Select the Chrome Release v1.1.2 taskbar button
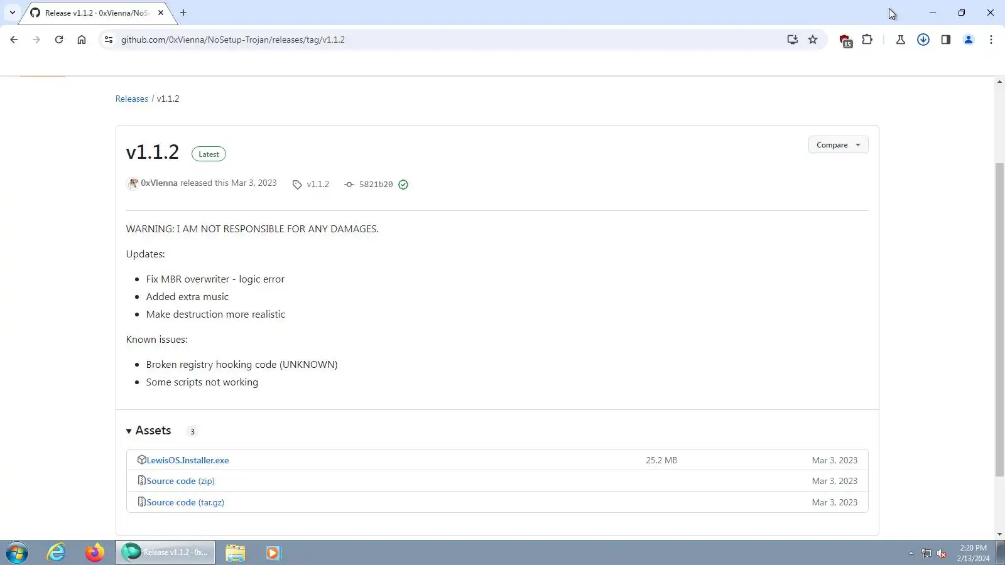1005x565 pixels. point(165,552)
